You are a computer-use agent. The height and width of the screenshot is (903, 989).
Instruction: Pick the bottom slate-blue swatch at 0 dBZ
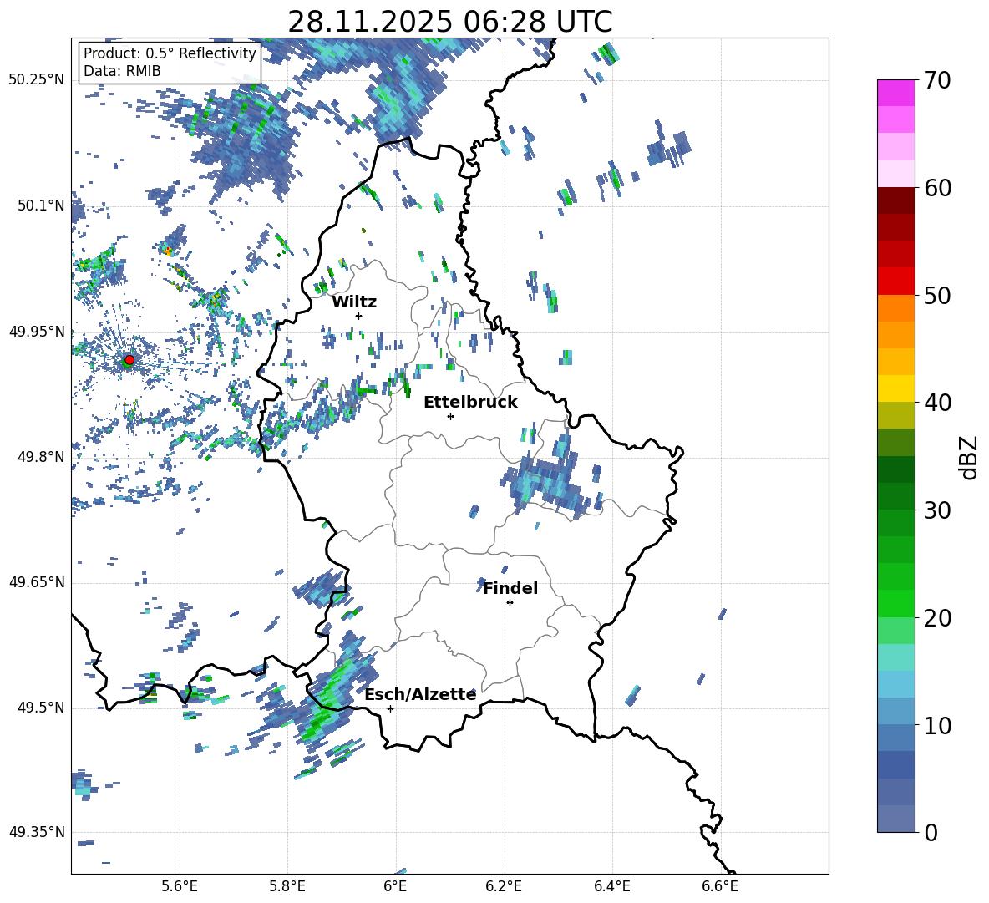pos(896,819)
